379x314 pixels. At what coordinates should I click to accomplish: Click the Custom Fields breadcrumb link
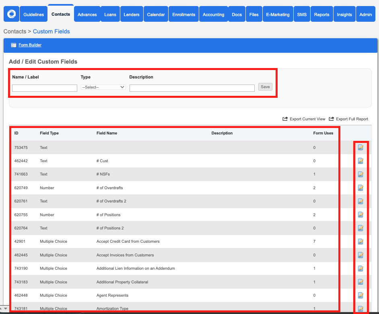(51, 31)
